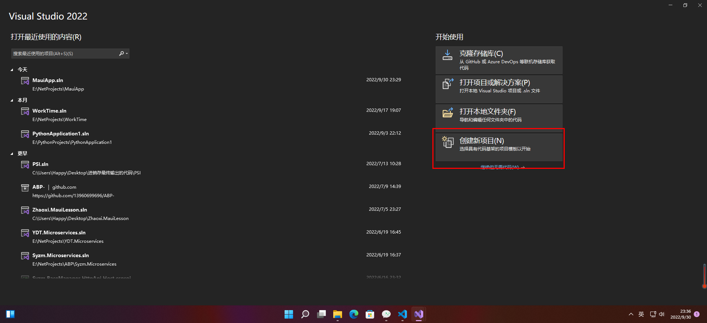Click timestamp 2022/9/30 23:29
The image size is (707, 323).
[384, 80]
